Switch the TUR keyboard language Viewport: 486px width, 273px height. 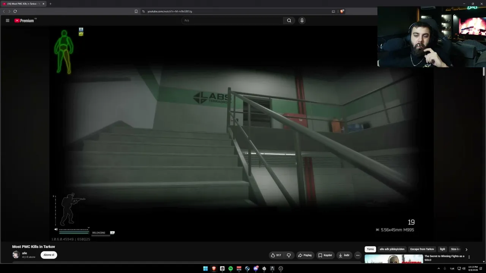pos(452,268)
